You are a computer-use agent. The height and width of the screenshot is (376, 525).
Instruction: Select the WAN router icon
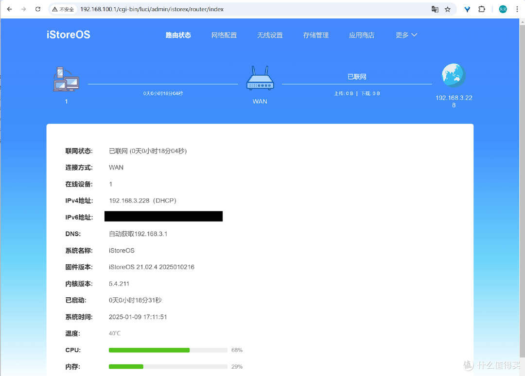pyautogui.click(x=260, y=78)
